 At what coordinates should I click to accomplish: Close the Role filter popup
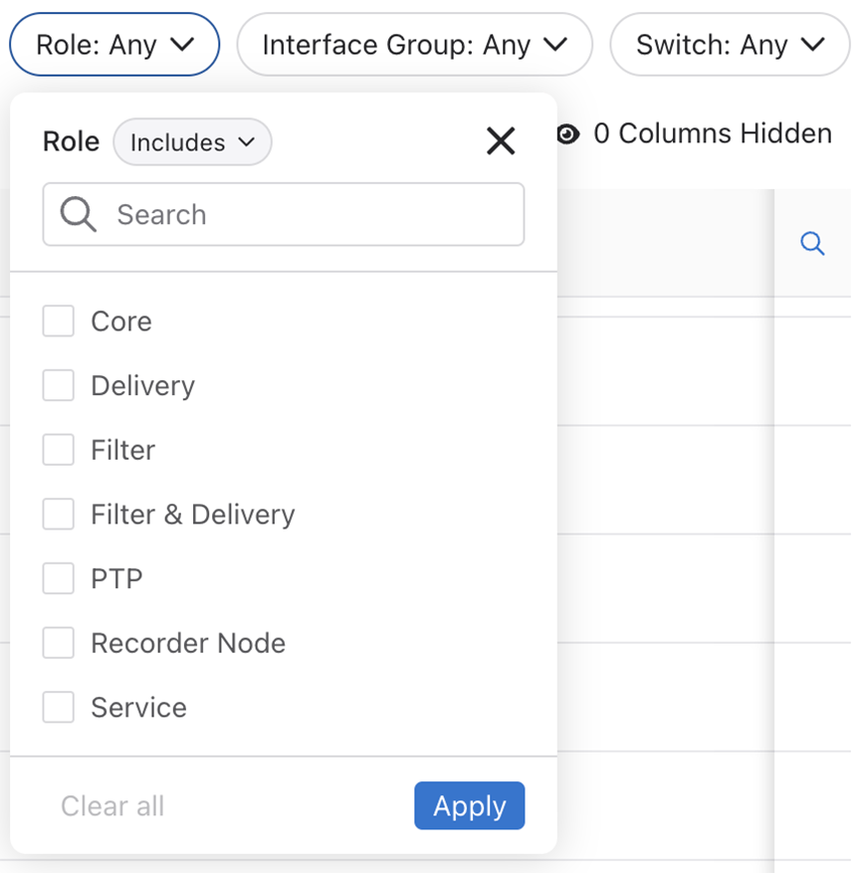click(500, 142)
